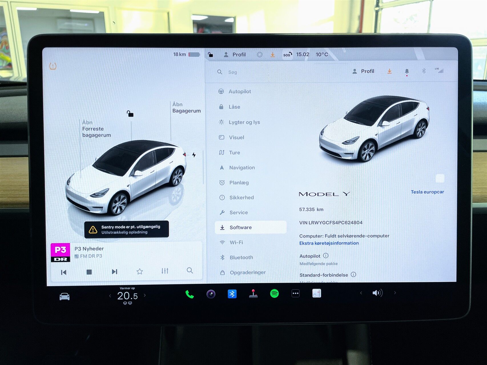Open notifications via the bell icon
The height and width of the screenshot is (365, 487).
click(406, 71)
